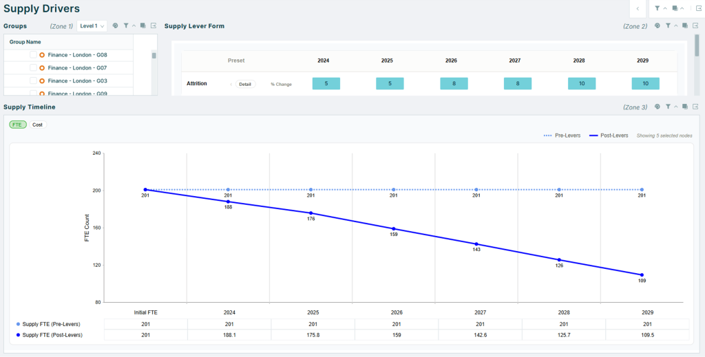Expand filter caret in Zone 2 header

[x=676, y=26]
